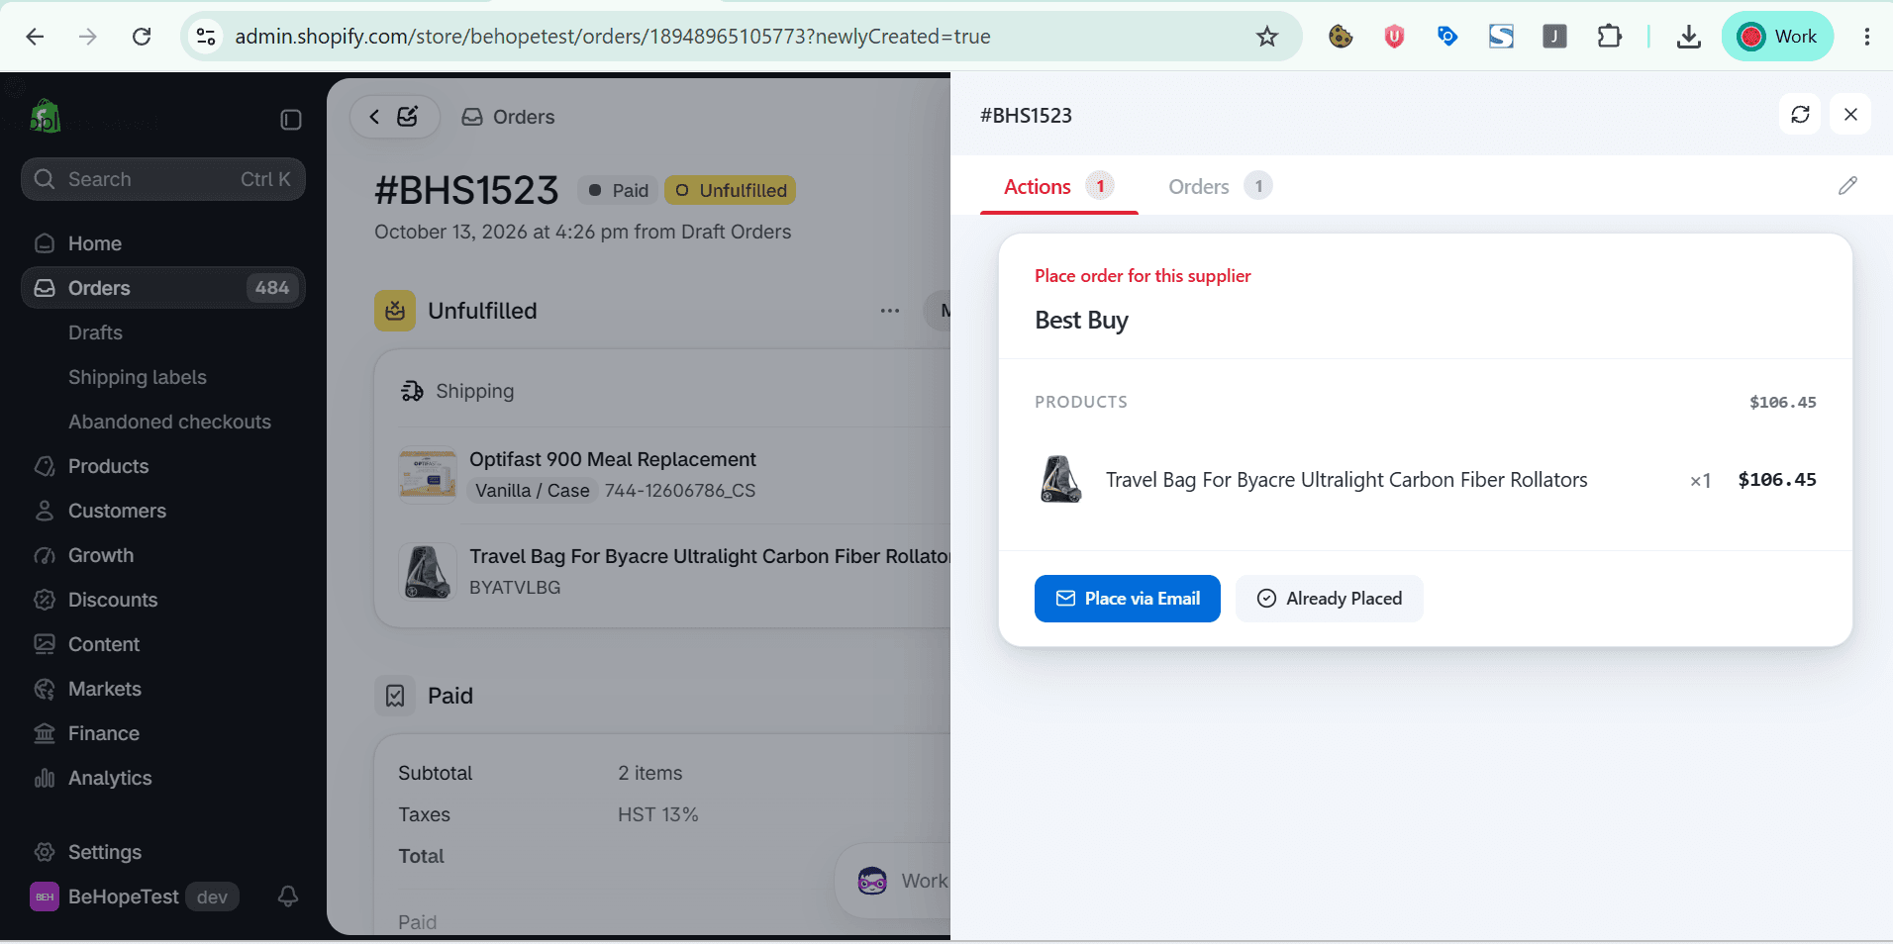The image size is (1893, 944).
Task: Click the Travel Bag product thumbnail in panel
Action: (1060, 480)
